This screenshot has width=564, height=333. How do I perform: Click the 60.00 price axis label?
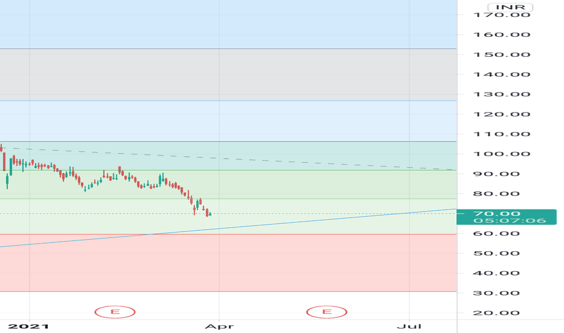[496, 234]
